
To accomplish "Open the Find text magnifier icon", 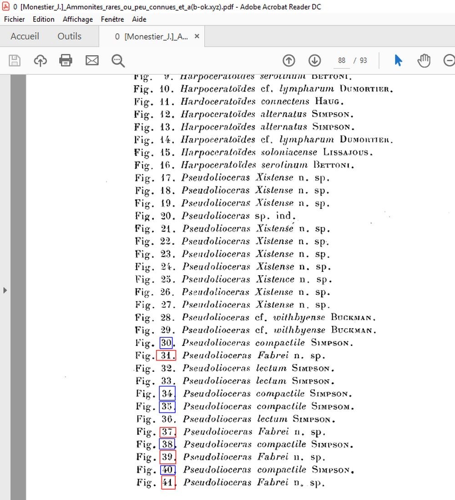I will point(118,61).
